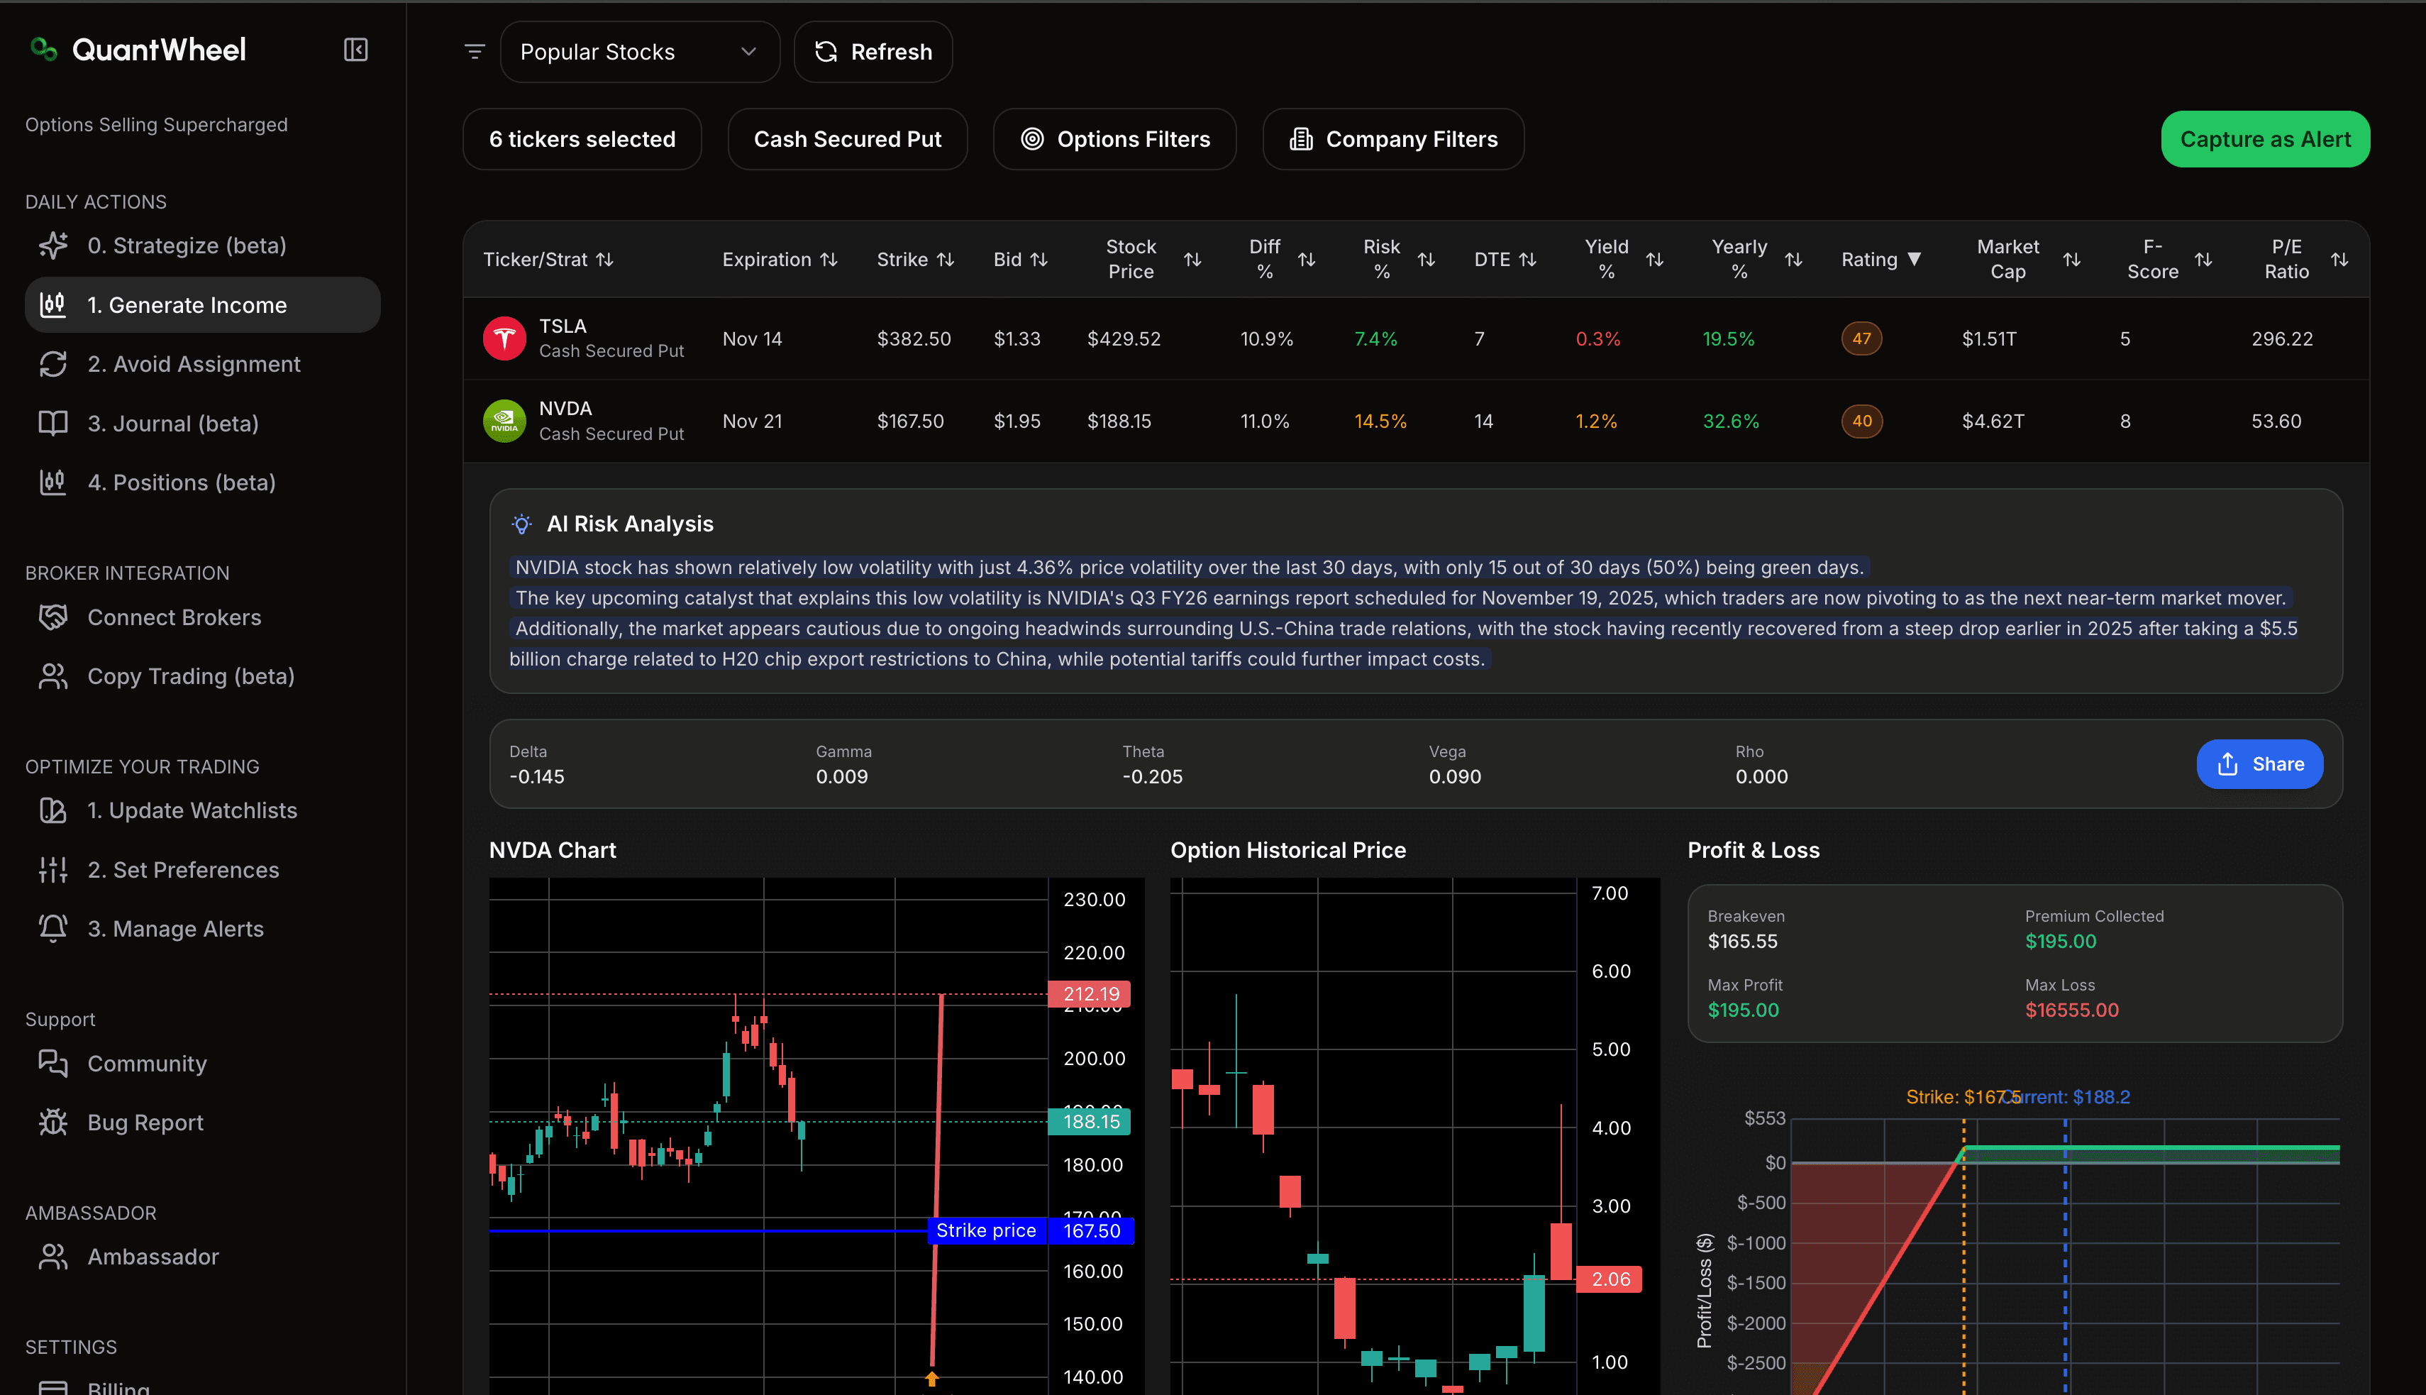Click the Max Loss $16555.00 value
Image resolution: width=2426 pixels, height=1395 pixels.
point(2071,1010)
